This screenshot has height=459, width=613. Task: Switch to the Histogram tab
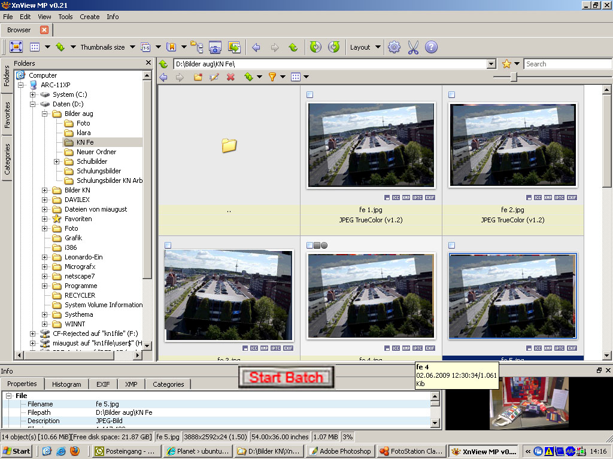[66, 384]
